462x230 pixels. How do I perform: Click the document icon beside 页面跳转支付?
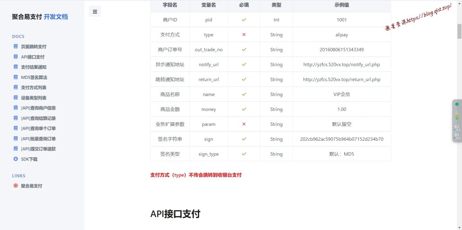[x=16, y=46]
